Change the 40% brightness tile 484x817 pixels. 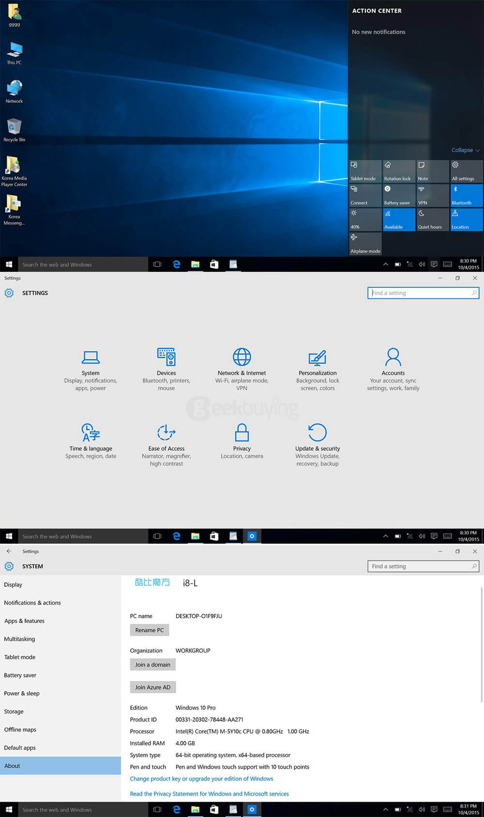tap(365, 220)
